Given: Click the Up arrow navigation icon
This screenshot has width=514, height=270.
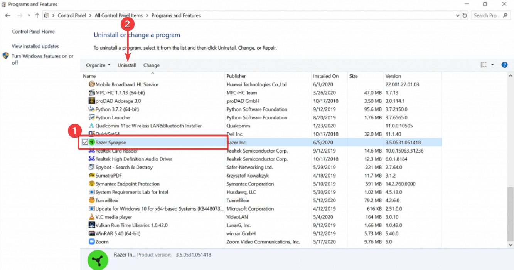Looking at the screenshot, I should 37,16.
